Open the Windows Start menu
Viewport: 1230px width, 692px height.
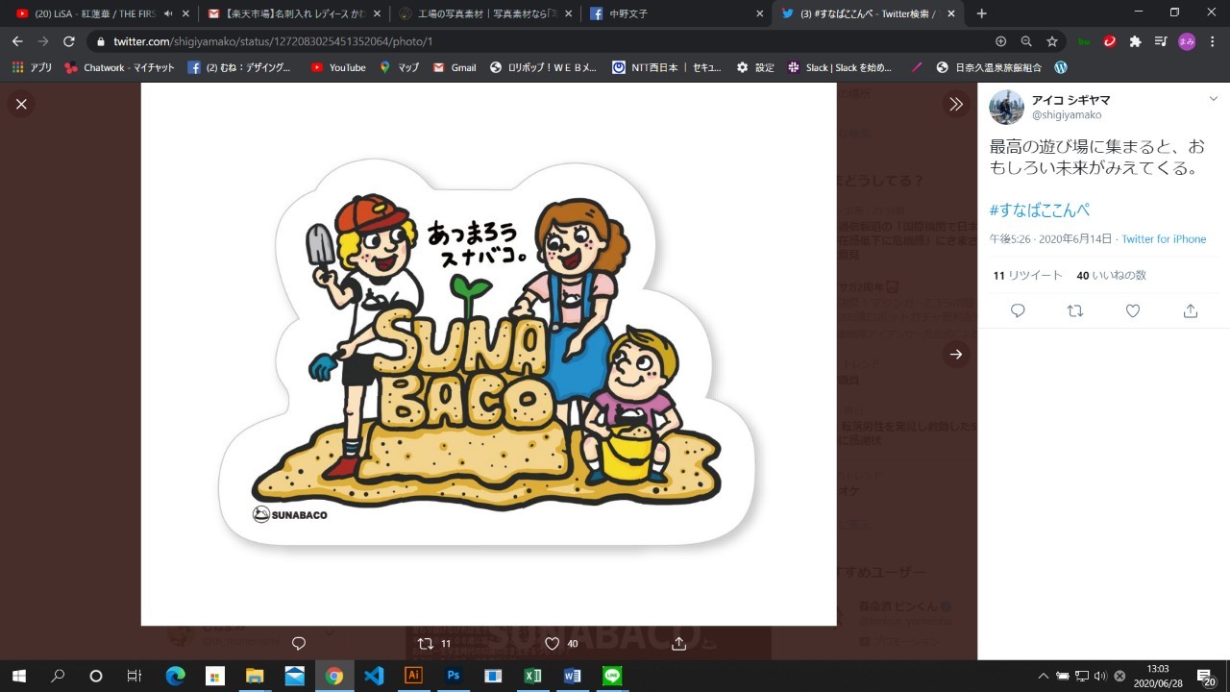[x=18, y=676]
